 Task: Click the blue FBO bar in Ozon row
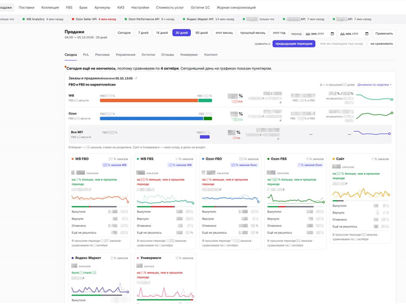coord(152,118)
